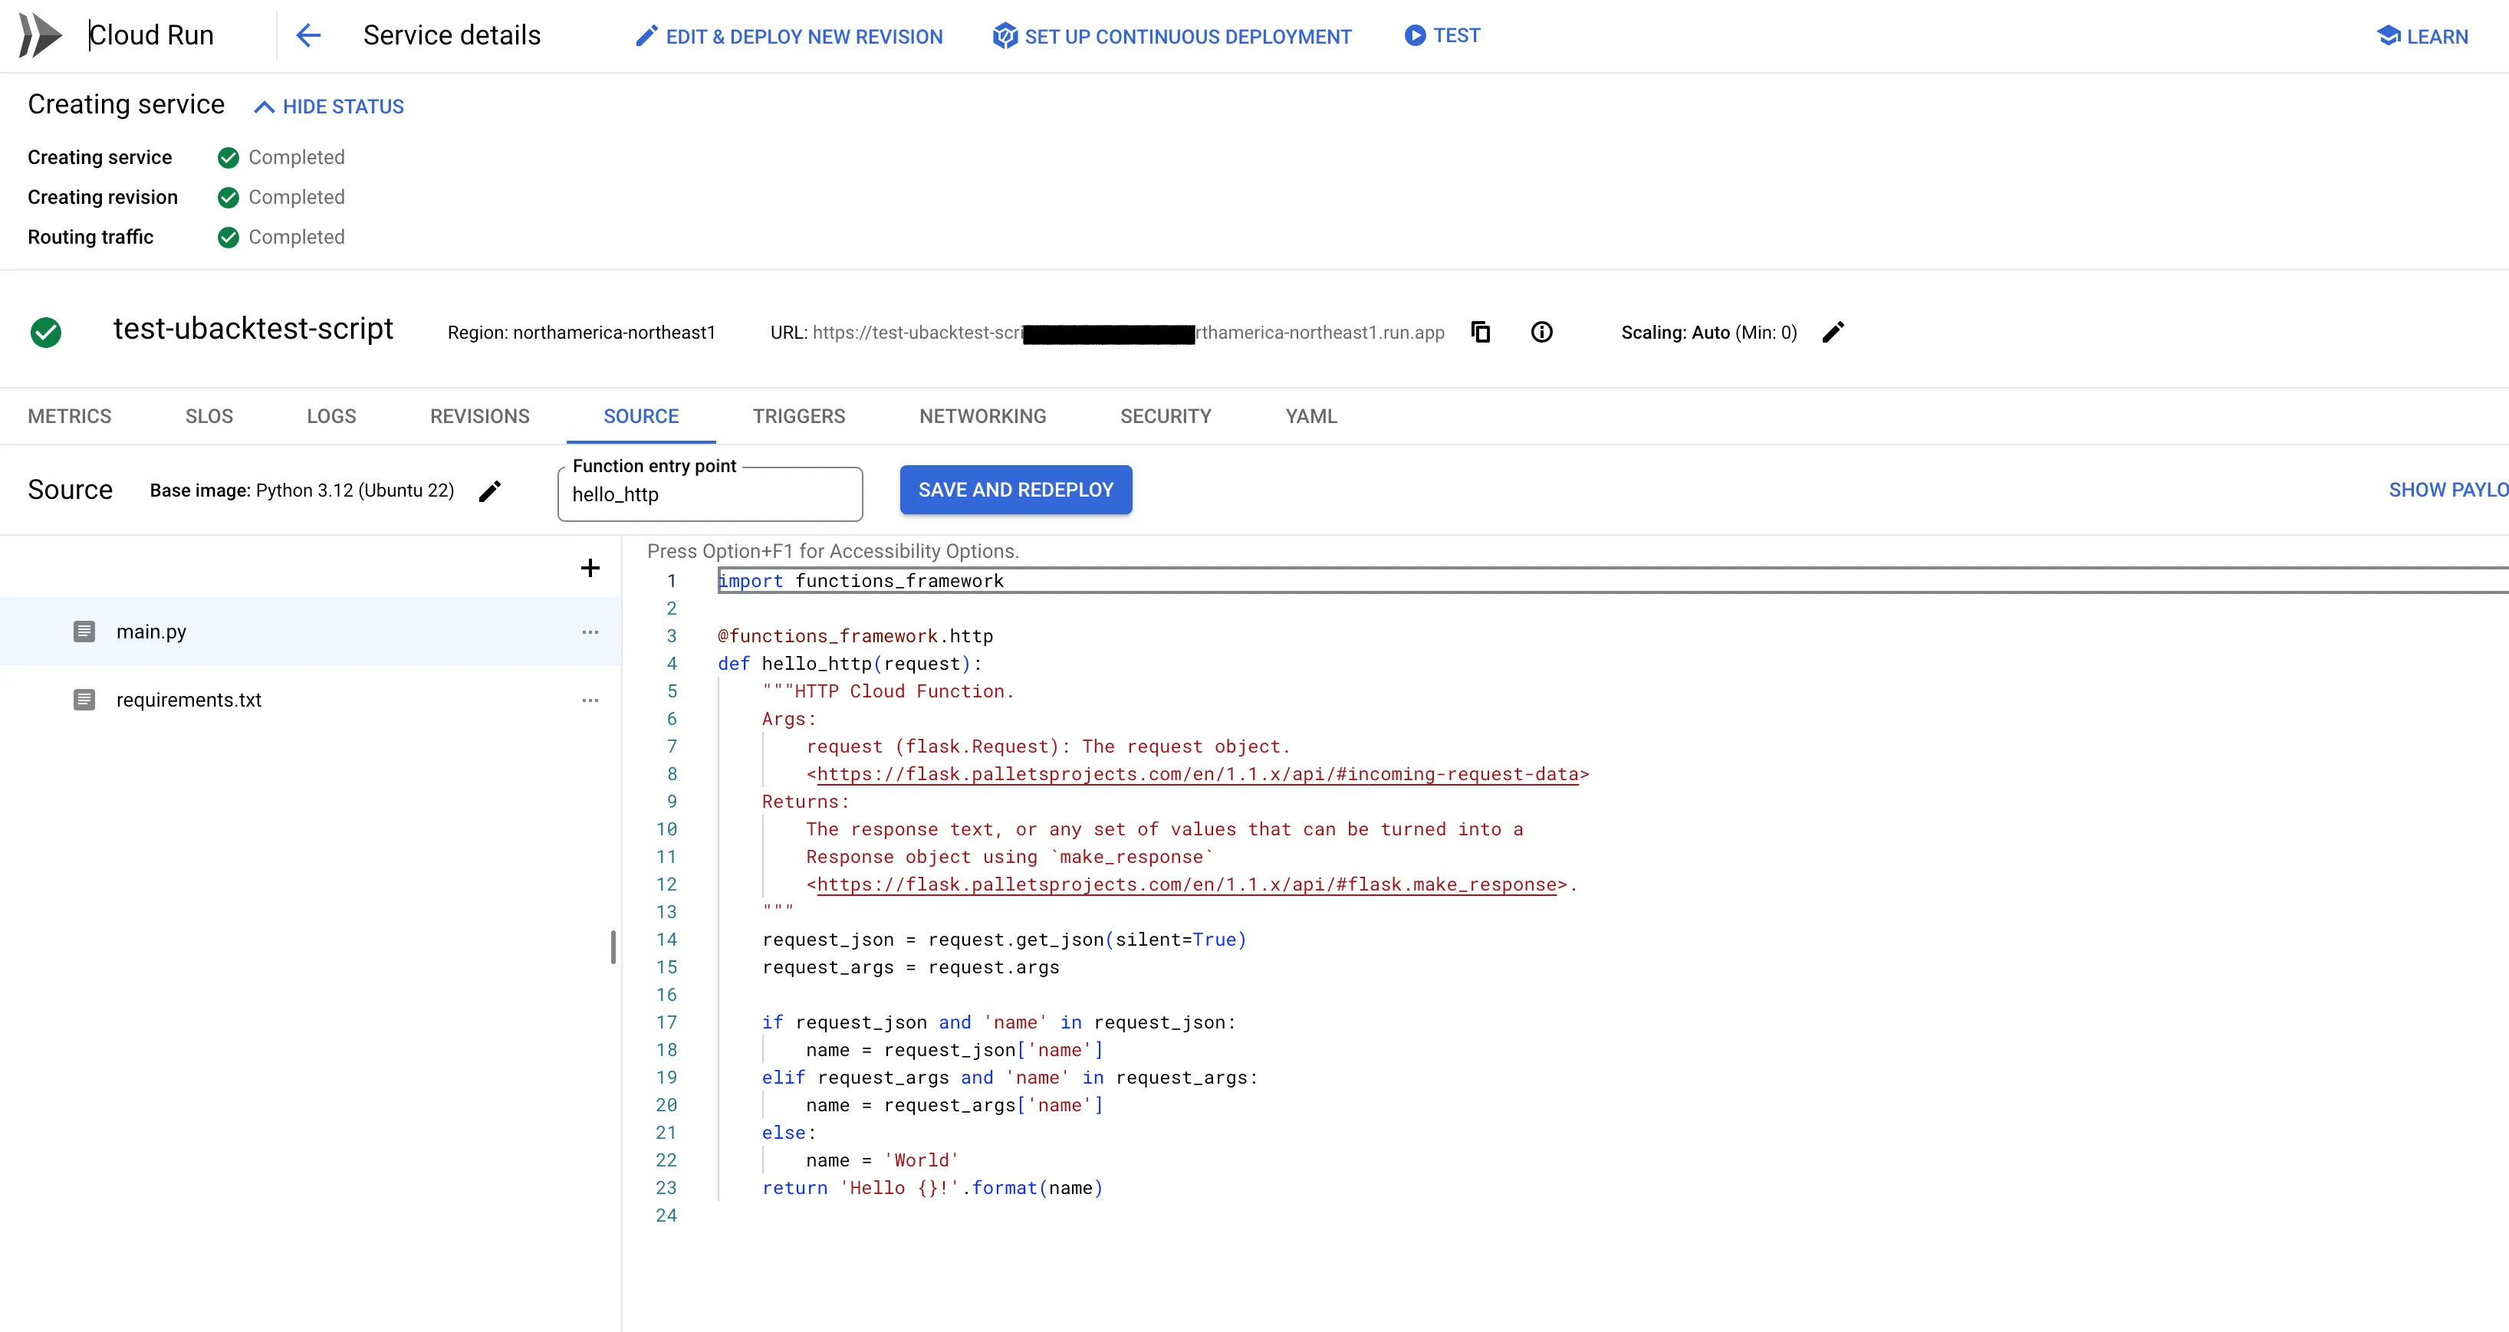This screenshot has width=2509, height=1332.
Task: Edit scaling settings with the pencil icon
Action: (1834, 332)
